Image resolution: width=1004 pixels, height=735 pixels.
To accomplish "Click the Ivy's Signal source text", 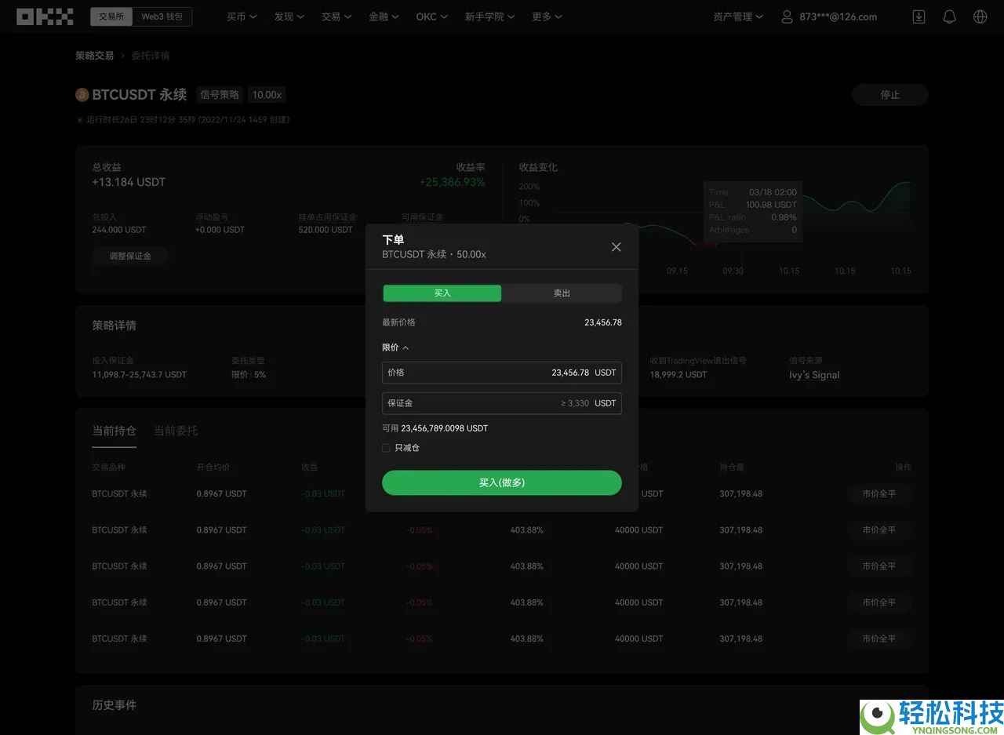I will [814, 375].
